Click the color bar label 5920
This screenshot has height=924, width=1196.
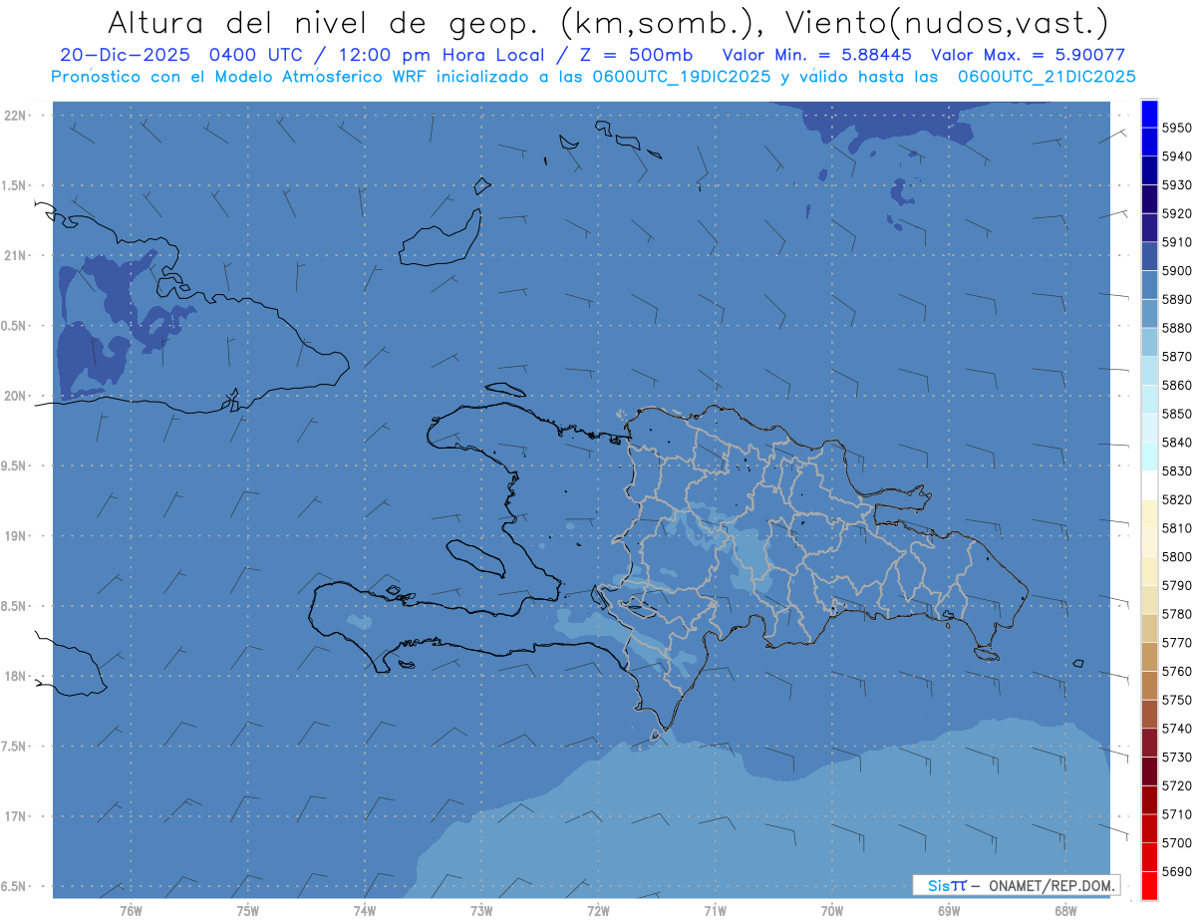tap(1176, 214)
